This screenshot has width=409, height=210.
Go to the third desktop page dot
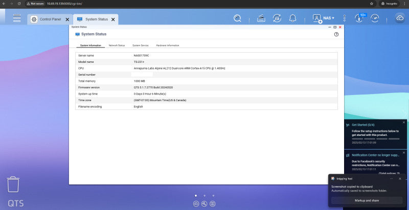point(213,196)
